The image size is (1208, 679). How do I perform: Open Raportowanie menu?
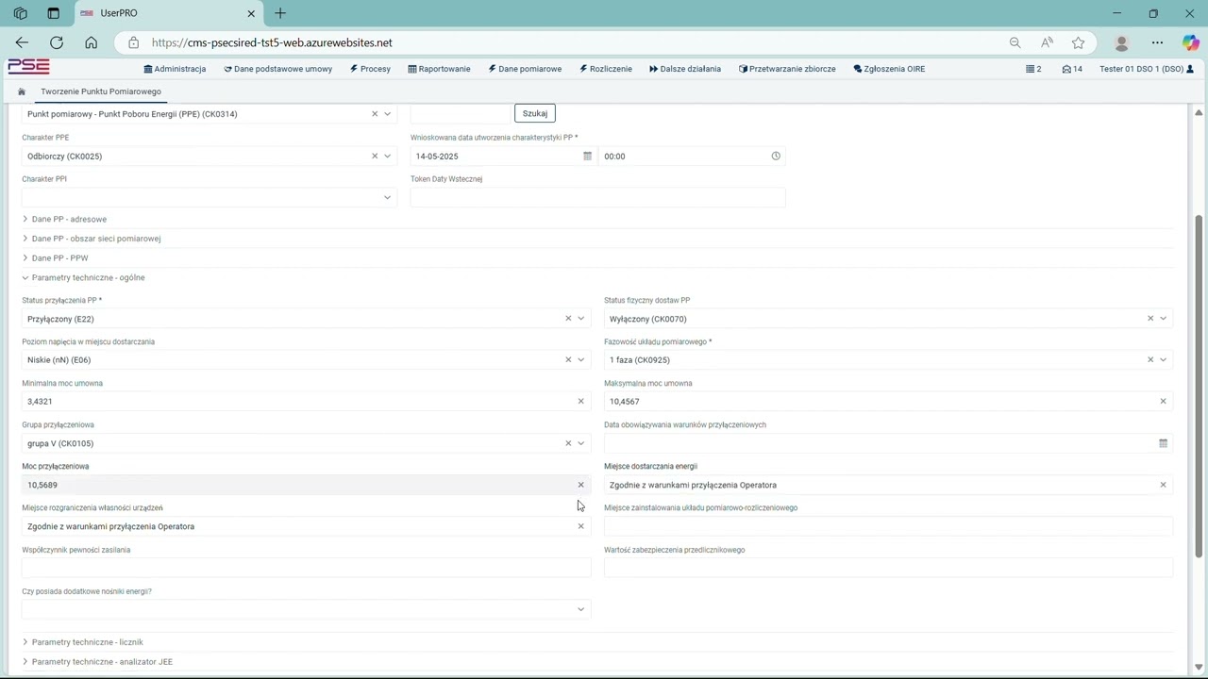click(x=439, y=69)
